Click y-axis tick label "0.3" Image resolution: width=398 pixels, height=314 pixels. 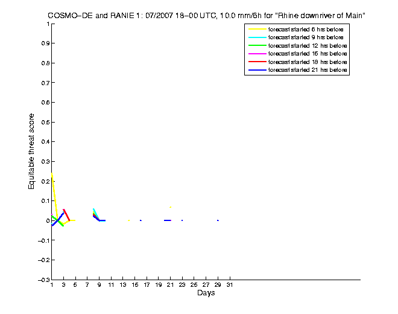tap(45, 162)
